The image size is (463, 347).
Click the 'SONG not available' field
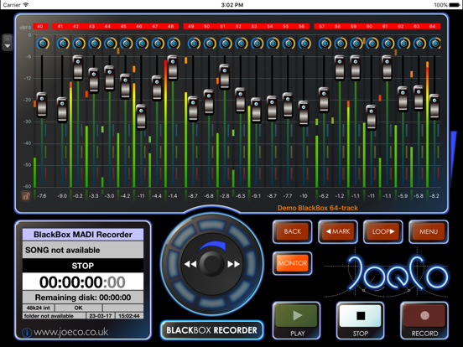point(83,250)
